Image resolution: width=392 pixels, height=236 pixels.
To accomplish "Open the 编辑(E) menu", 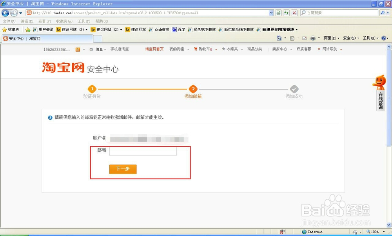I will click(27, 21).
